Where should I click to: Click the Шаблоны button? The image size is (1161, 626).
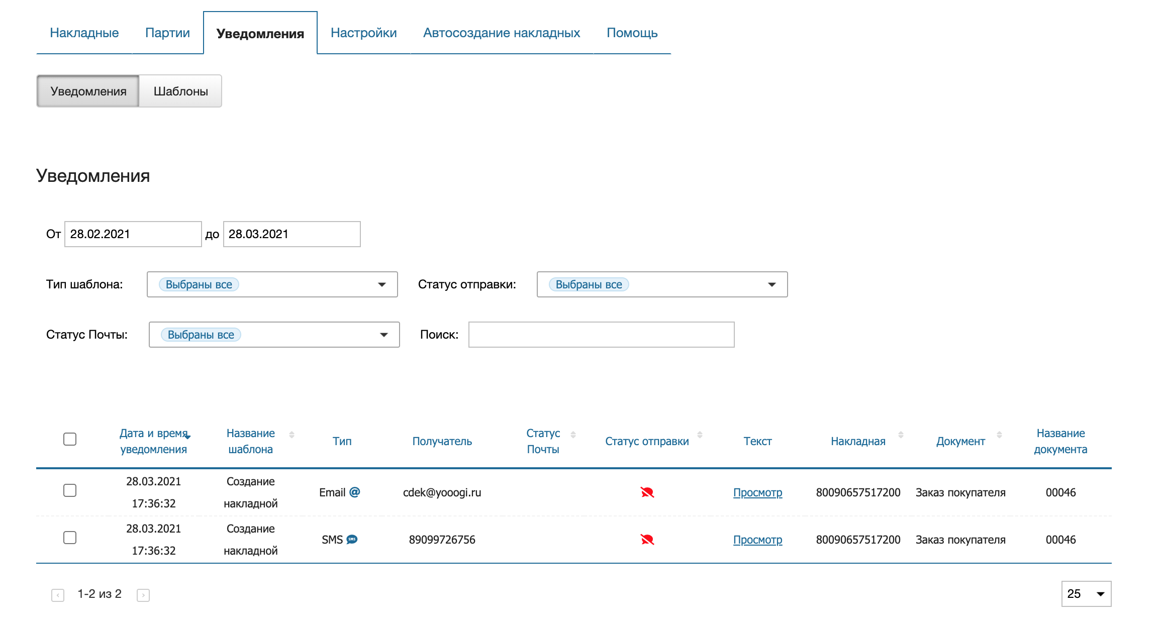[x=180, y=91]
